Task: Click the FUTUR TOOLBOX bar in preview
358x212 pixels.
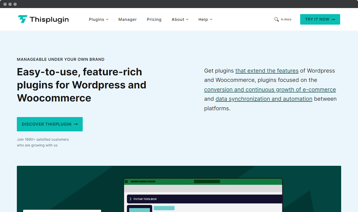Action: (205, 199)
